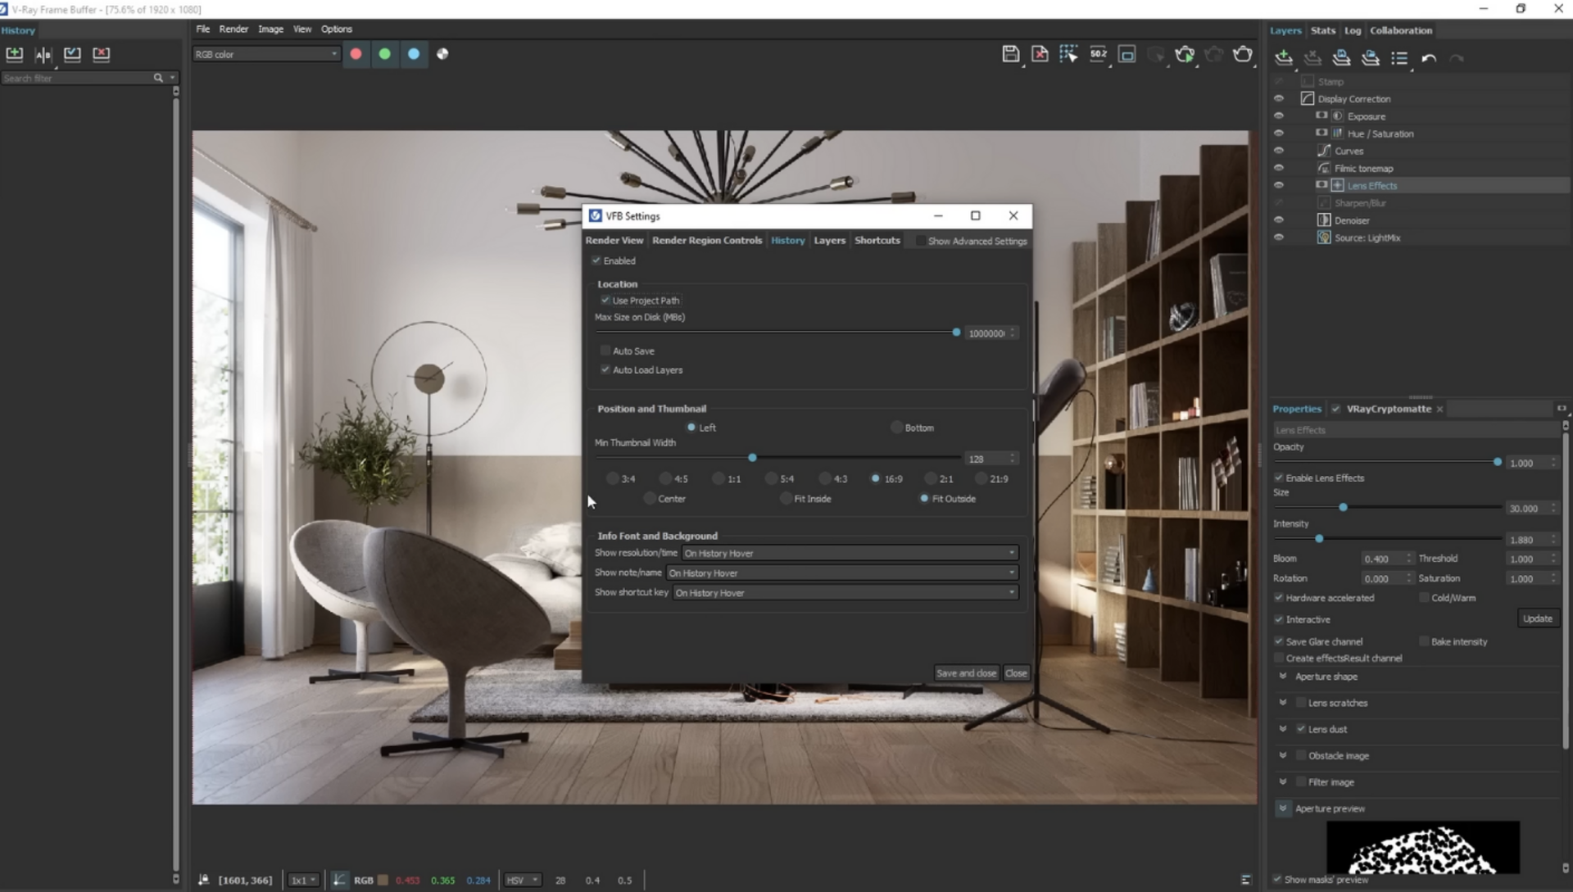Open the test resolution 50% icon
Screen dimensions: 1573x892
coord(1098,54)
